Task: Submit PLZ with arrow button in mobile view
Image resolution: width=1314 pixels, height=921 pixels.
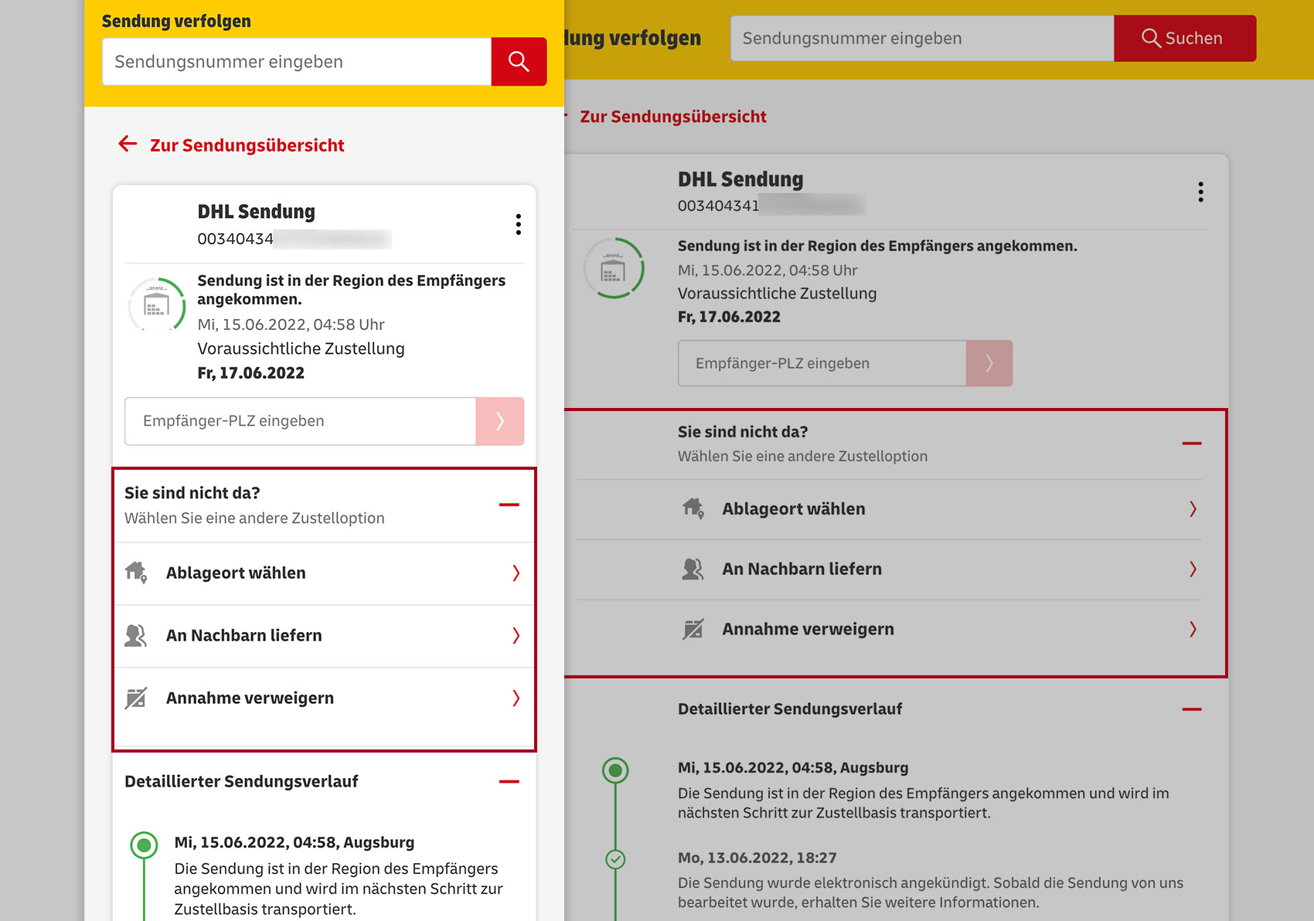Action: (x=500, y=421)
